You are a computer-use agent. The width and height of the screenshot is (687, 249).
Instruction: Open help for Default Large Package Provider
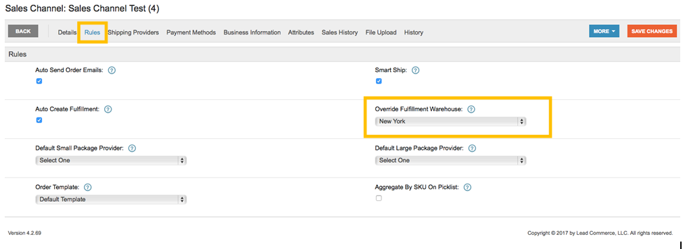pyautogui.click(x=472, y=148)
